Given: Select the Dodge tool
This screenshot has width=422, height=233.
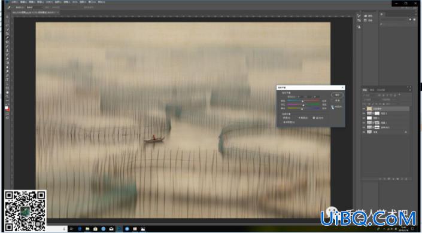Looking at the screenshot, I should (x=8, y=71).
